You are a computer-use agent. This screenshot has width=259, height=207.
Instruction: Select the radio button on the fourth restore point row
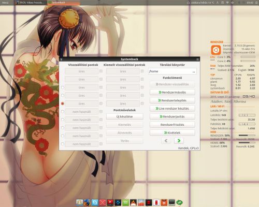(63, 95)
